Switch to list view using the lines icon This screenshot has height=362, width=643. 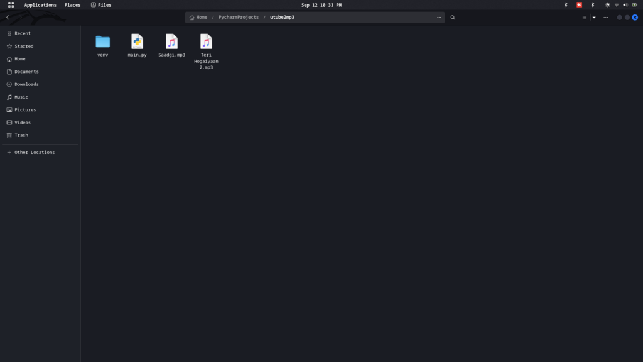point(585,17)
